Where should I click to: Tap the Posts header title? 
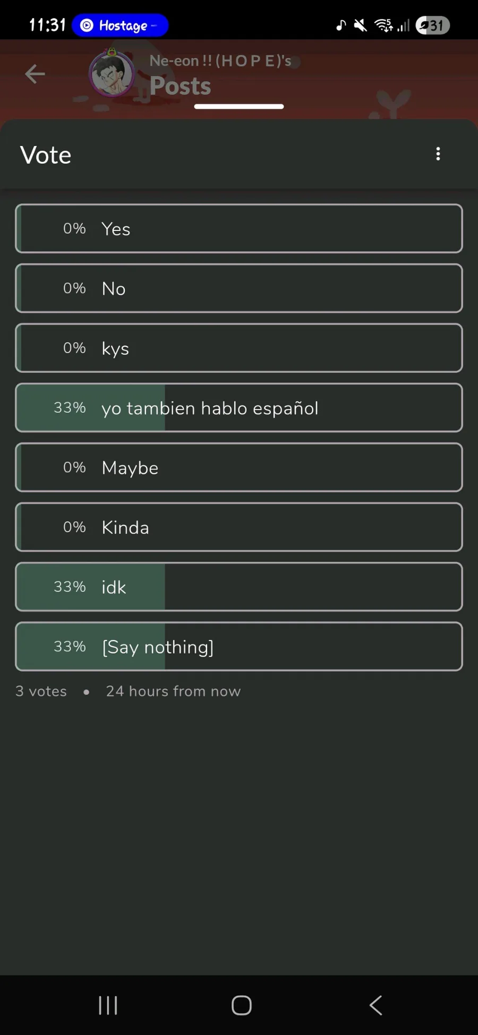[x=180, y=86]
